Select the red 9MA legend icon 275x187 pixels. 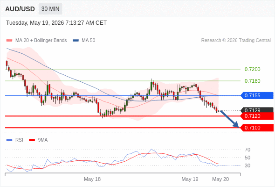pos(32,140)
